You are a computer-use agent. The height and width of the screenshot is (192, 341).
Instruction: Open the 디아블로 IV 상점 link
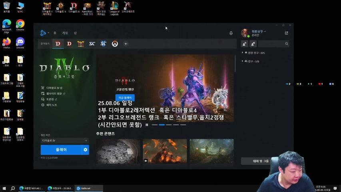(x=52, y=88)
